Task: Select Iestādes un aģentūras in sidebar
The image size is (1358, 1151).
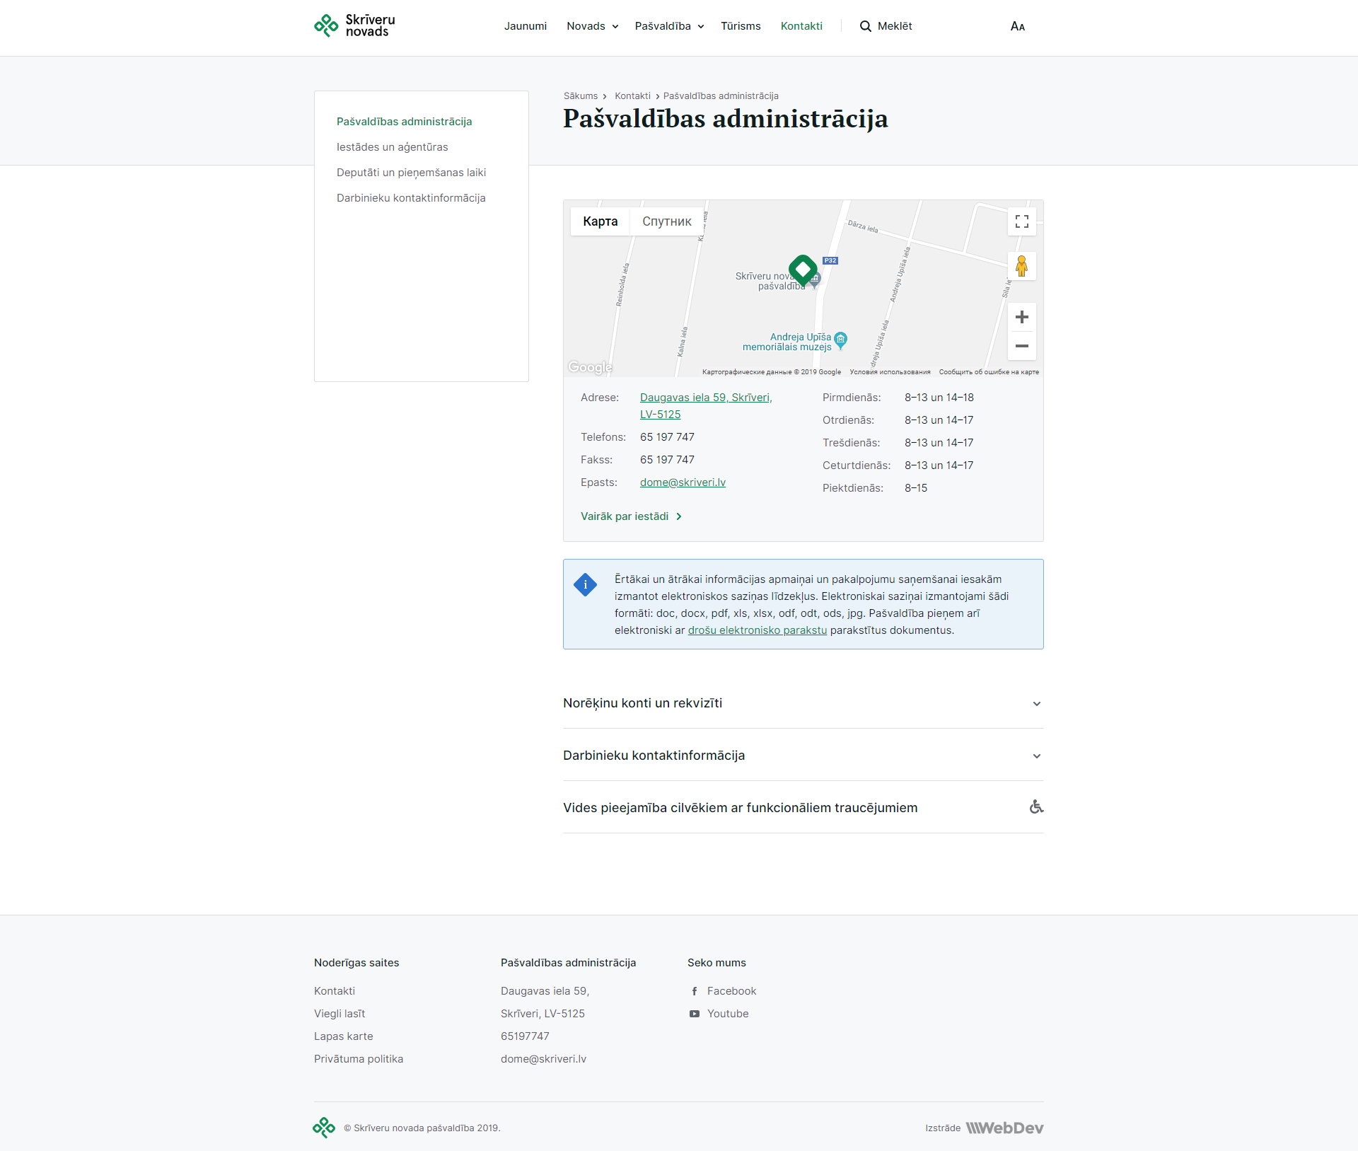Action: pyautogui.click(x=392, y=147)
